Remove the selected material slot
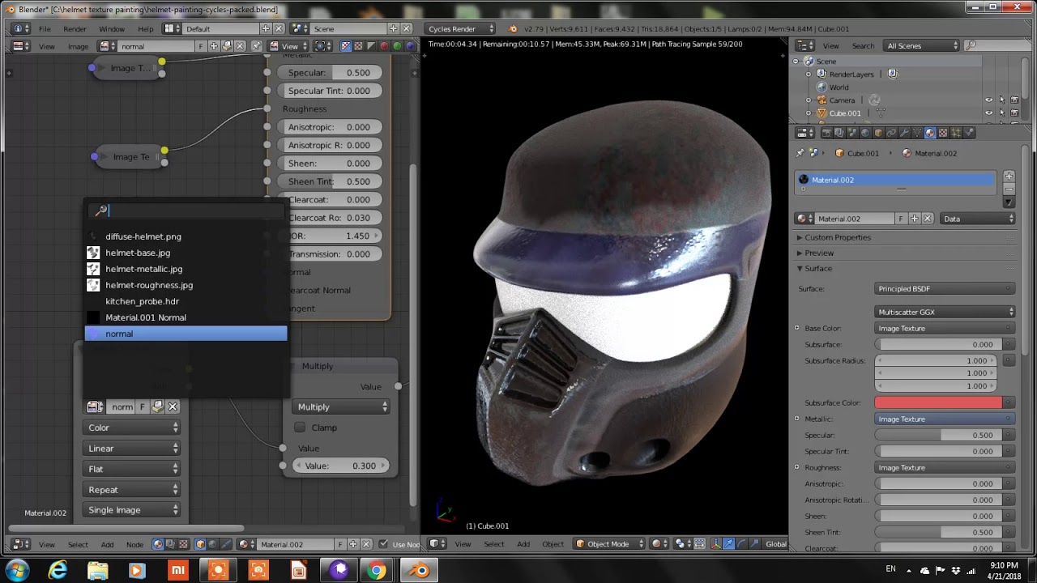The image size is (1037, 583). point(1009,188)
